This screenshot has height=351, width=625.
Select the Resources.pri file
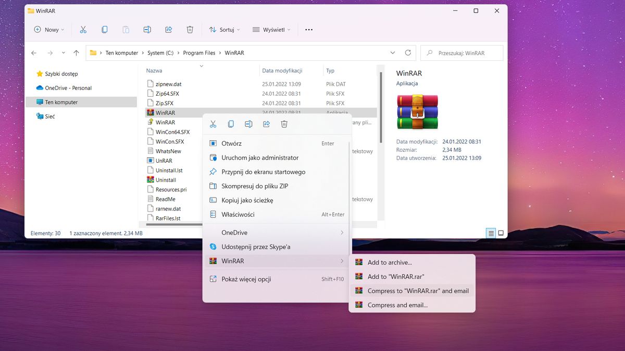(x=171, y=190)
